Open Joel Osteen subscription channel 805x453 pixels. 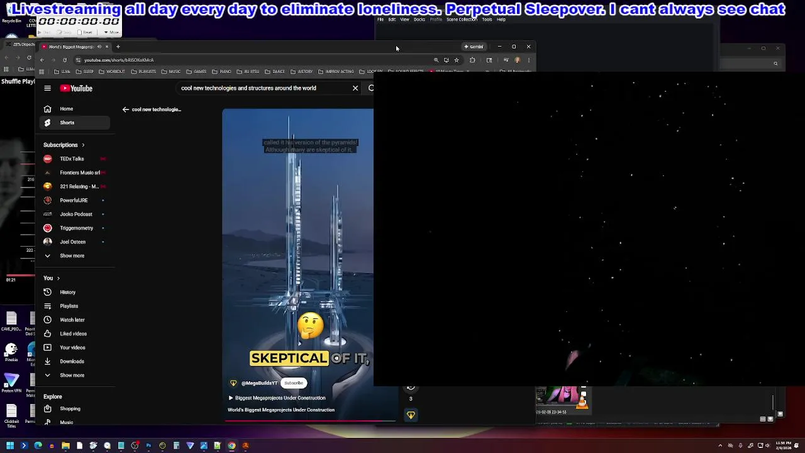pos(75,242)
